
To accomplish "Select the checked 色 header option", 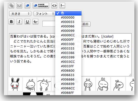I will point(68,13).
